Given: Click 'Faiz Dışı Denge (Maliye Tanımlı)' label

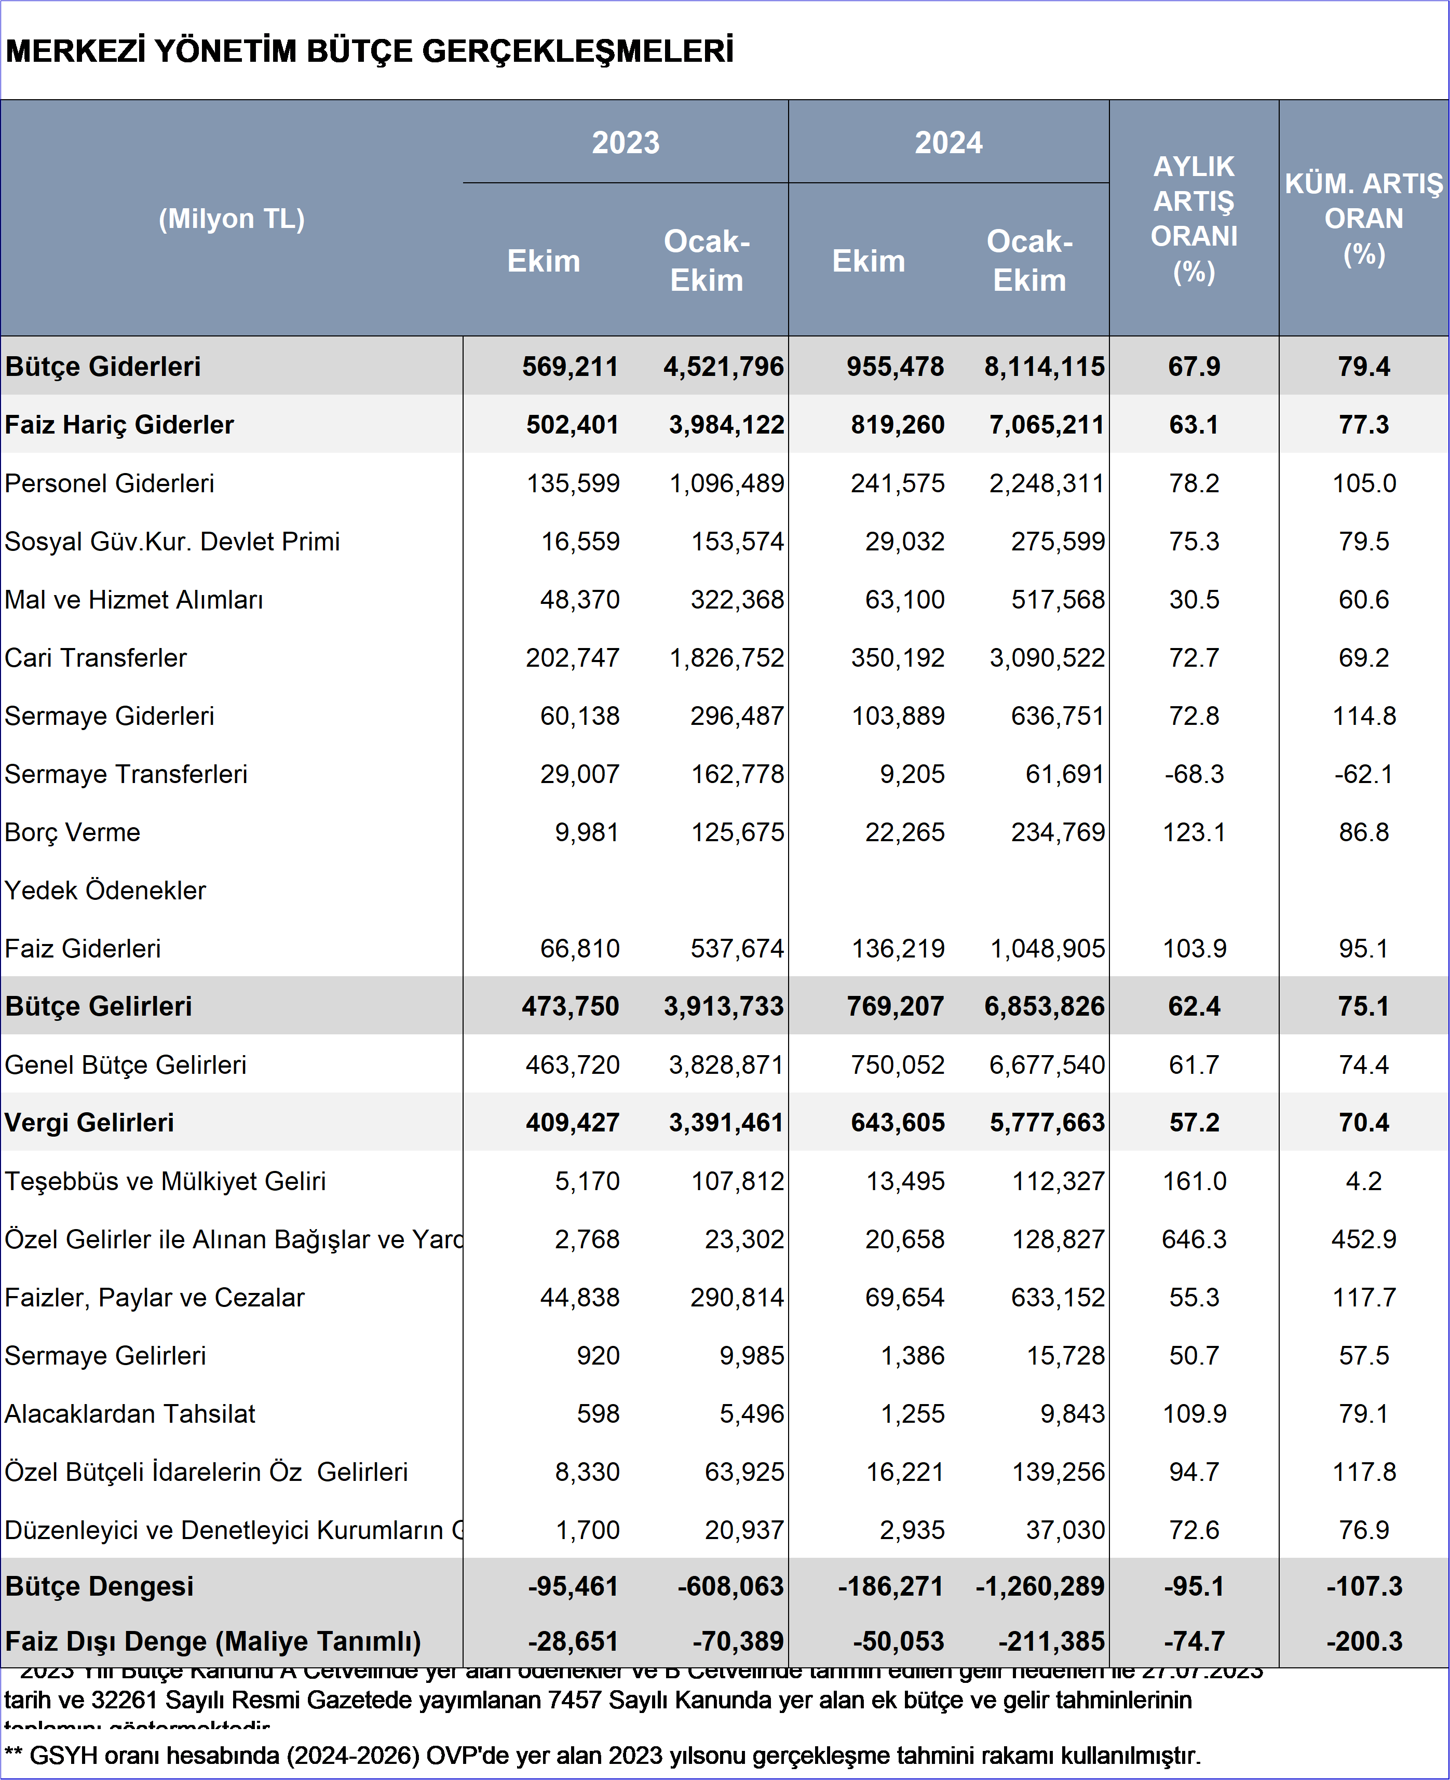Looking at the screenshot, I should tap(213, 1640).
